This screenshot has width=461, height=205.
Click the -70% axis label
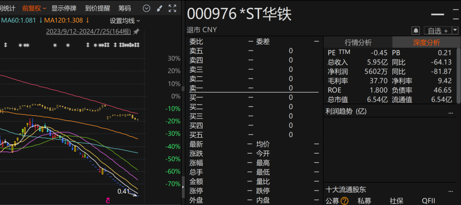point(173,184)
